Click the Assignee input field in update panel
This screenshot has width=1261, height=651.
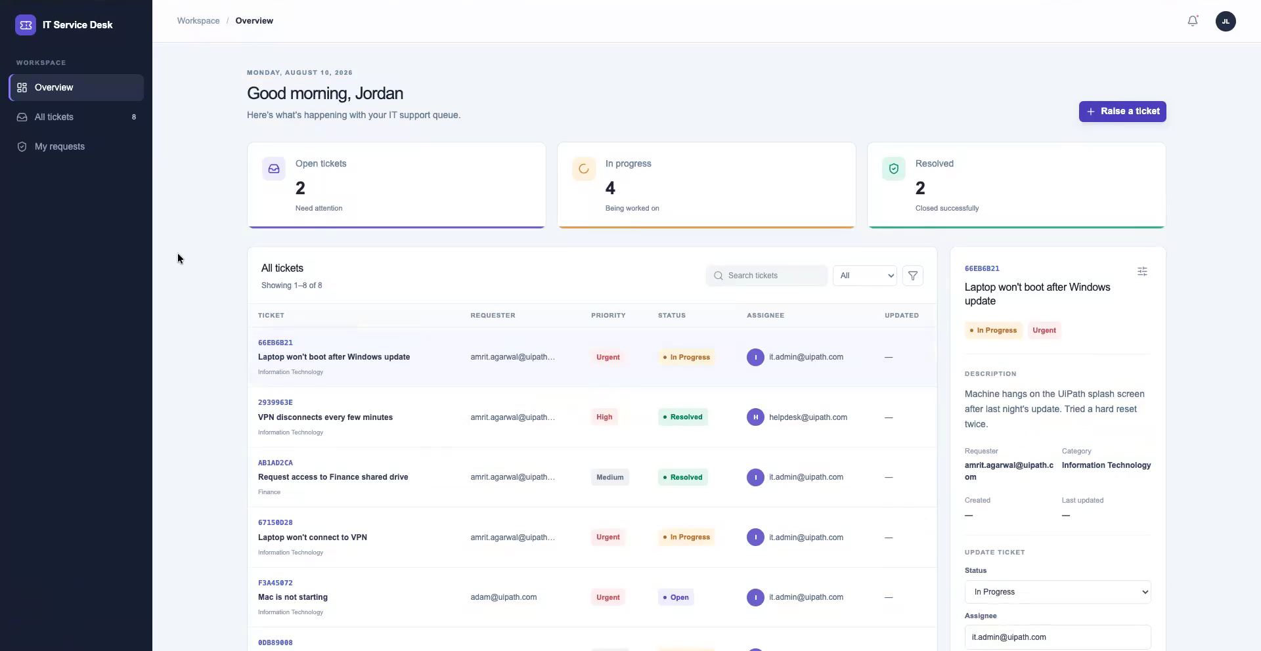tap(1057, 637)
